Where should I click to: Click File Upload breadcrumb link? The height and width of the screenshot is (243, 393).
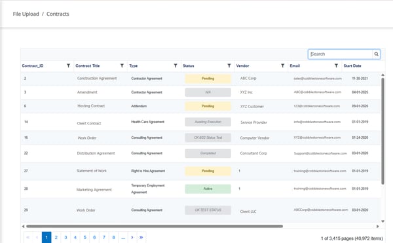click(x=26, y=14)
